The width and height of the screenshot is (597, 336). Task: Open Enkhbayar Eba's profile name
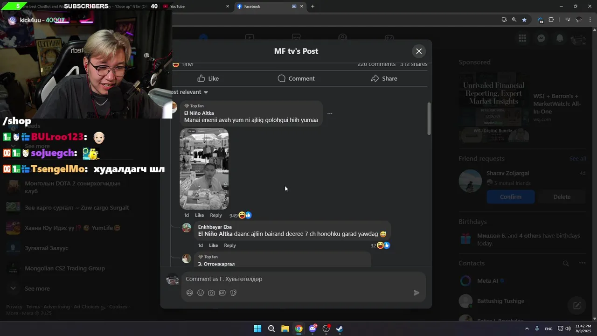pyautogui.click(x=215, y=227)
